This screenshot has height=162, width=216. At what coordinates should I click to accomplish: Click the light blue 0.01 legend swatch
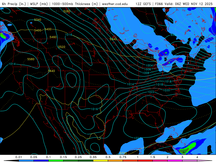pyautogui.click(x=26, y=161)
